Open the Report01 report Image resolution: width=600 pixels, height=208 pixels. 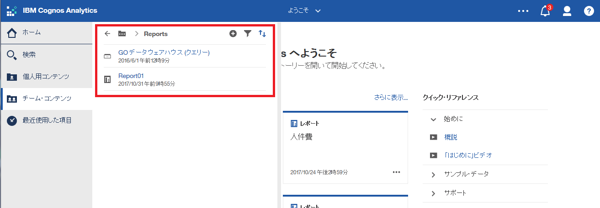coord(131,76)
